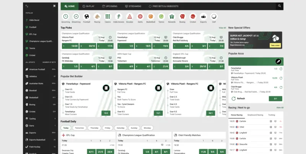The image size is (306, 154).
Task: Click the Take a shot! button
Action: coord(275,46)
